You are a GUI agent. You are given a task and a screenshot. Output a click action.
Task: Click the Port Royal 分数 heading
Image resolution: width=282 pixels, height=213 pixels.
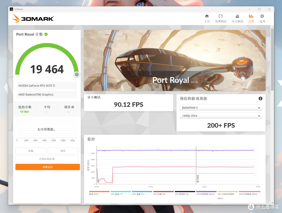point(30,34)
